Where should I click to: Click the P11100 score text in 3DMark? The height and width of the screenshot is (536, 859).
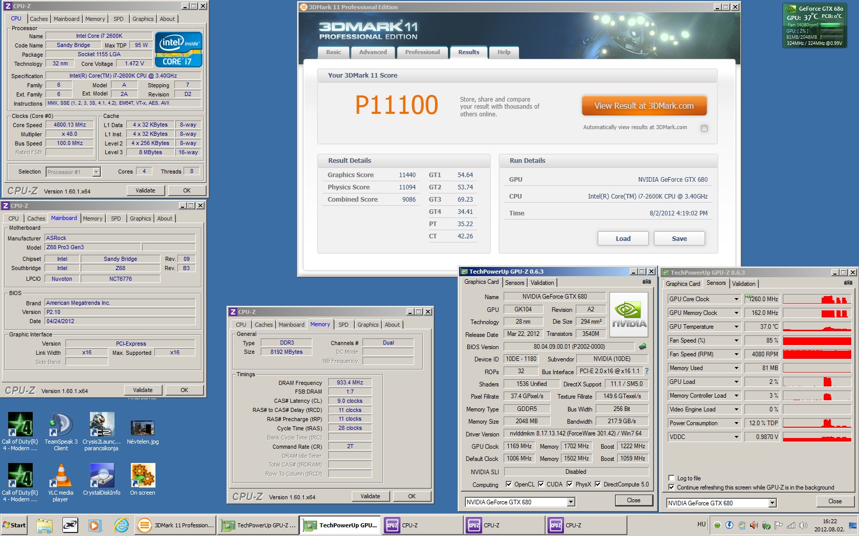[397, 106]
